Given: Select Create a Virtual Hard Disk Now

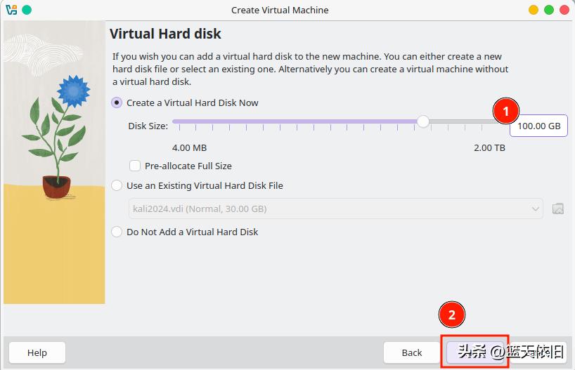Looking at the screenshot, I should point(117,103).
